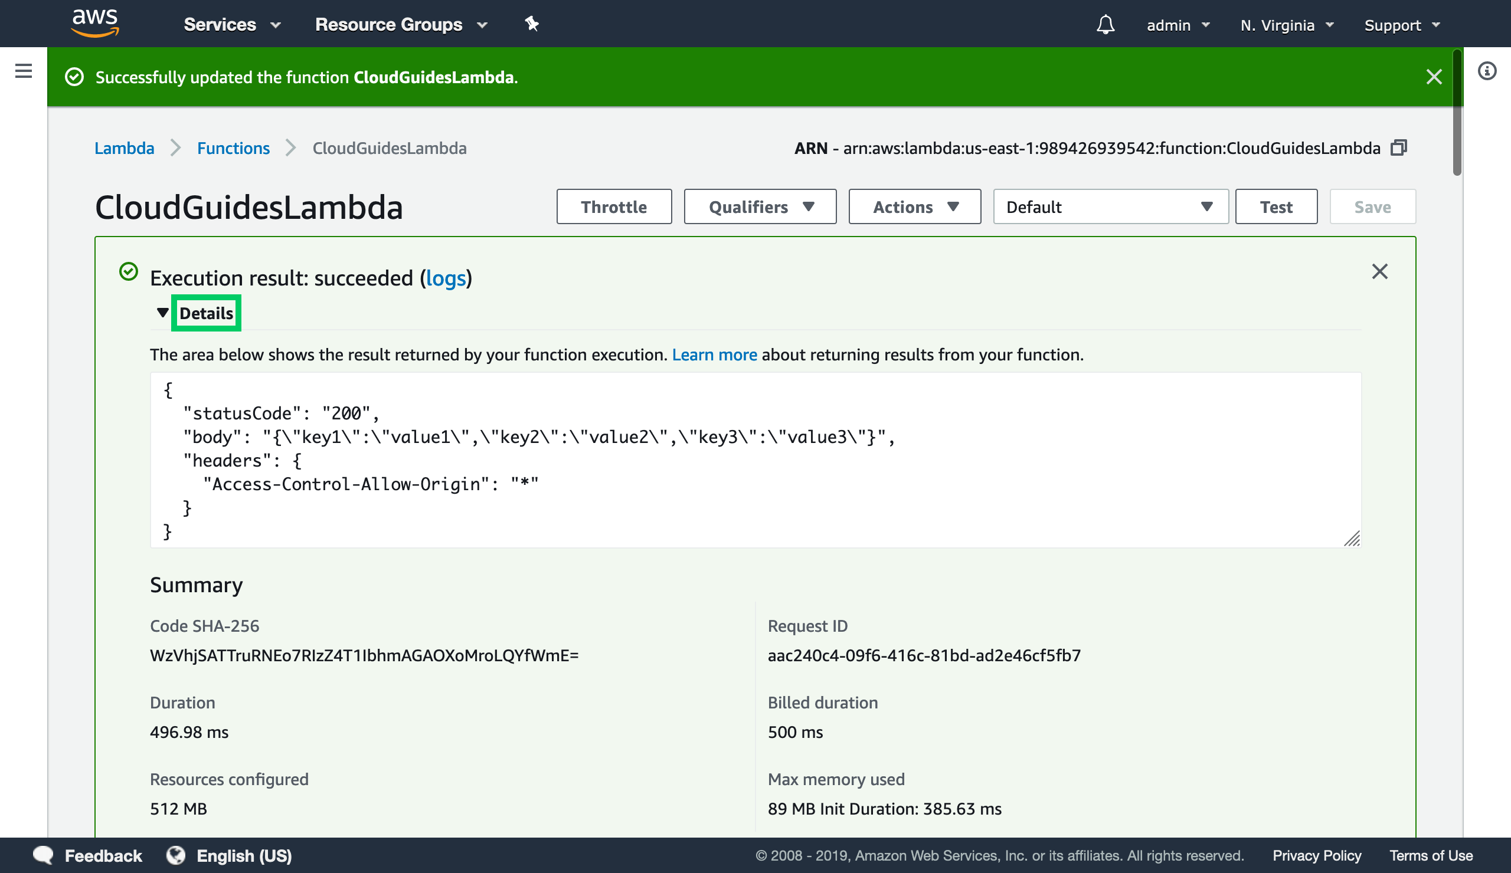Open the Terms of Use link
The image size is (1511, 873).
point(1431,855)
